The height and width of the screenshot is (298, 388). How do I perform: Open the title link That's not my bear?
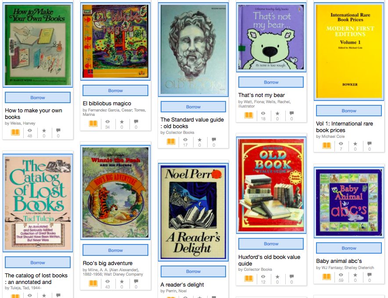pos(262,95)
